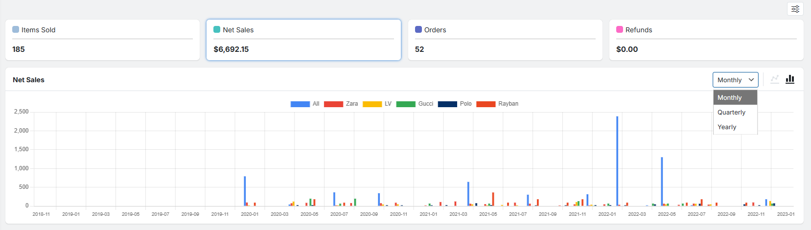Image resolution: width=811 pixels, height=230 pixels.
Task: Open the Refunds summary card
Action: coord(706,40)
